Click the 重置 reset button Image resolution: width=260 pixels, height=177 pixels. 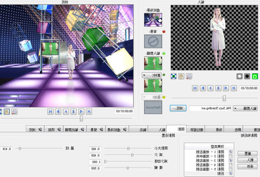(x=248, y=154)
